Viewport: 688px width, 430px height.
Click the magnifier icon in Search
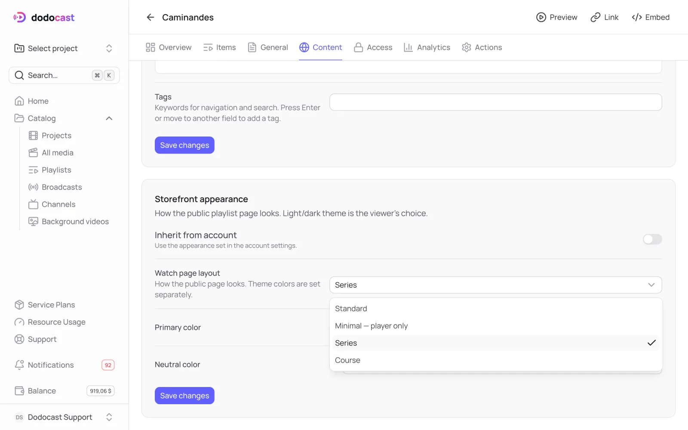point(19,75)
